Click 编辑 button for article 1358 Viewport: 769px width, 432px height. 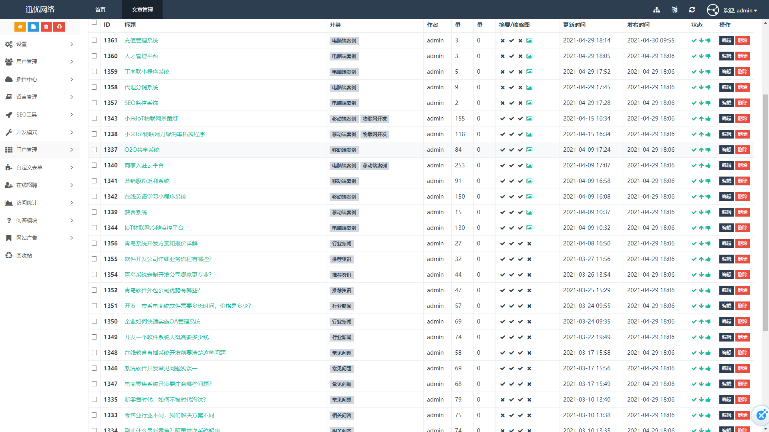pyautogui.click(x=726, y=87)
